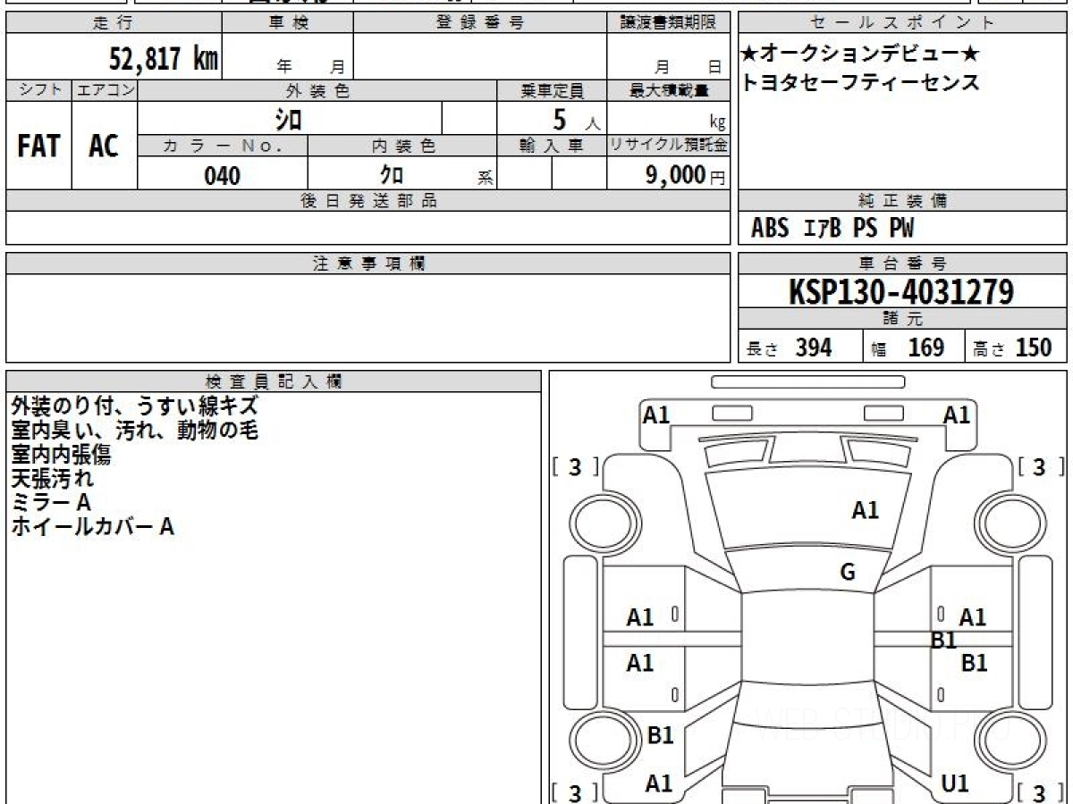Click the width value 幅 169
Screen dimensions: 1073x804
908,348
